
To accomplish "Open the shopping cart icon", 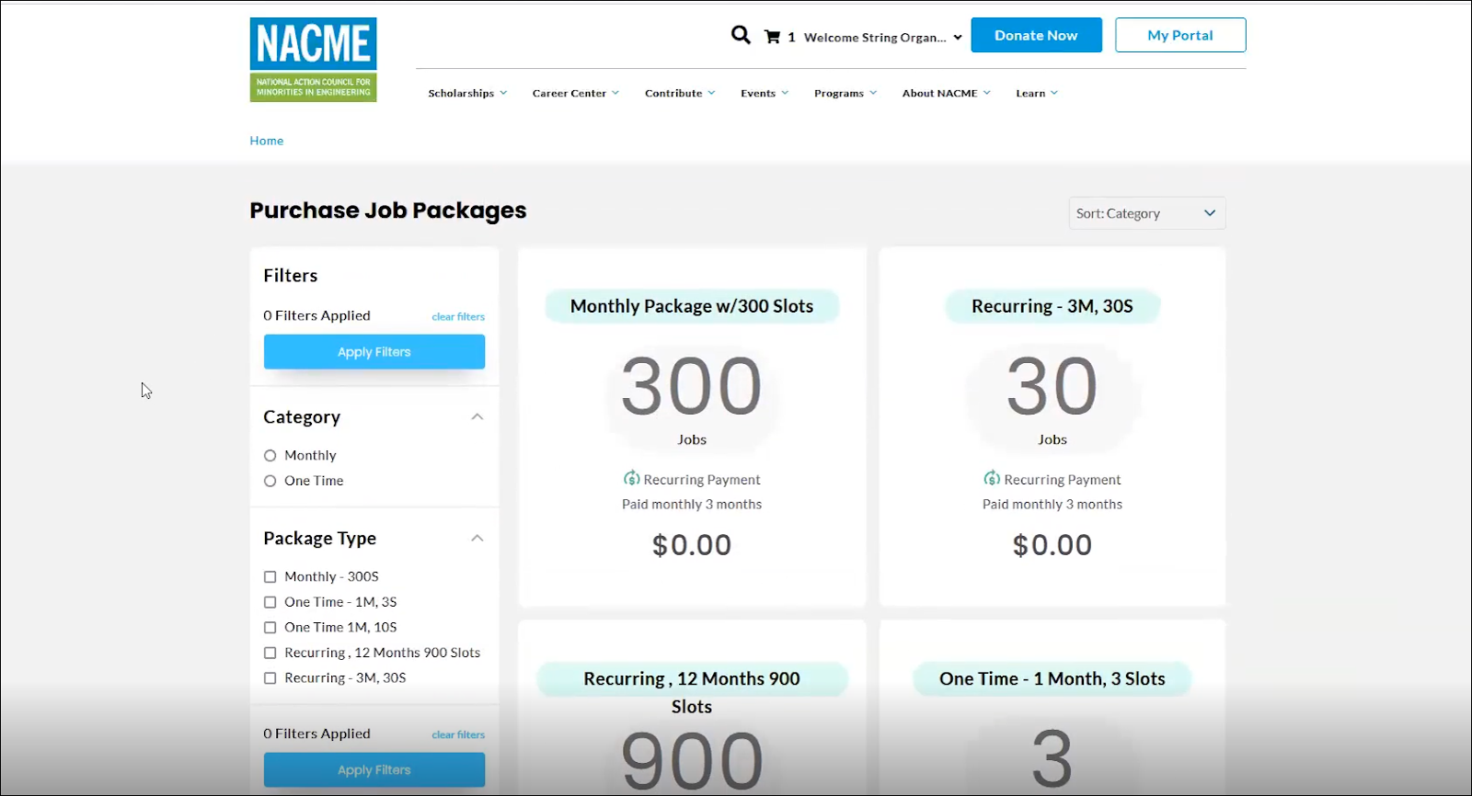I will (x=772, y=37).
